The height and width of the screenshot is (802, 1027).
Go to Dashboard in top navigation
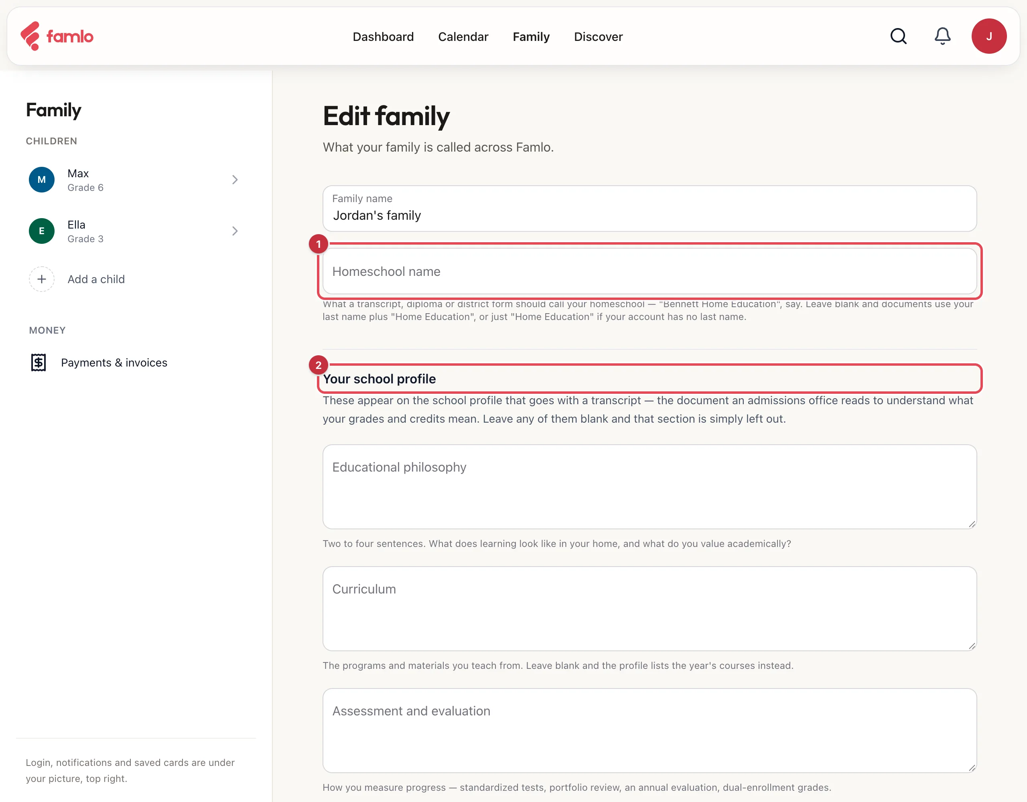tap(383, 36)
